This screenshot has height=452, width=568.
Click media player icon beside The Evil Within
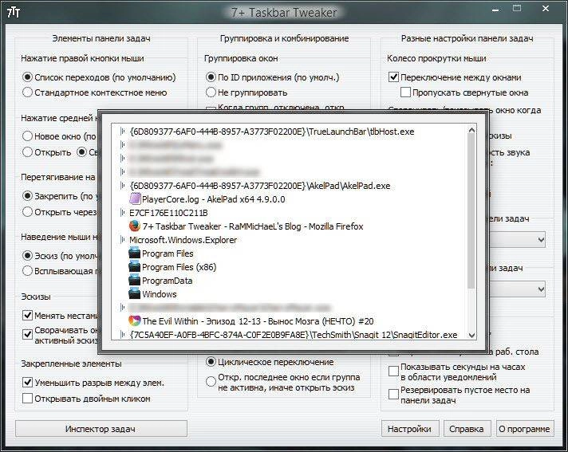pyautogui.click(x=134, y=320)
